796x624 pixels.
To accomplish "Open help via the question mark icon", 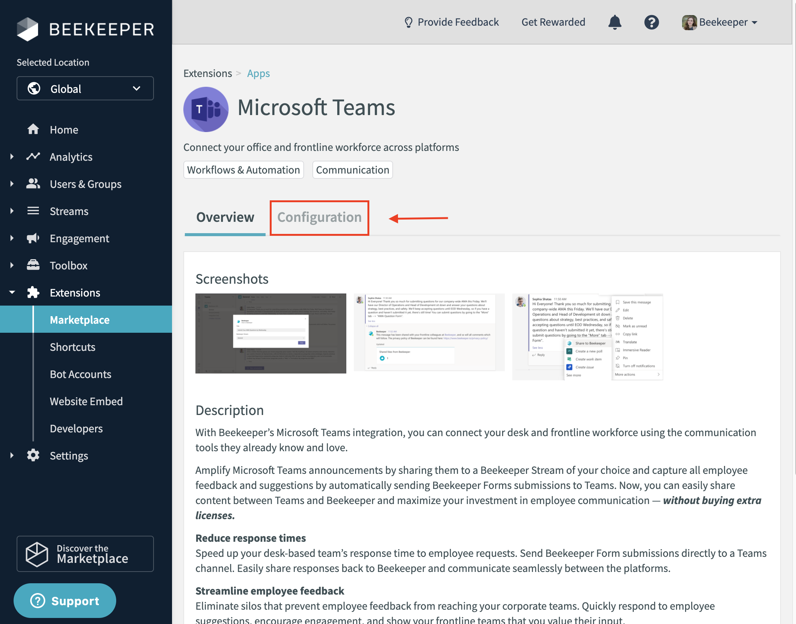I will [x=652, y=22].
